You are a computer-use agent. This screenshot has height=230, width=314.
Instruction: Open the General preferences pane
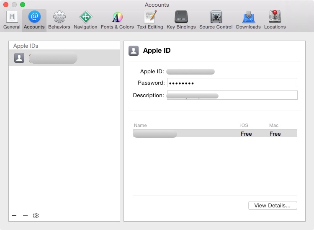point(12,20)
